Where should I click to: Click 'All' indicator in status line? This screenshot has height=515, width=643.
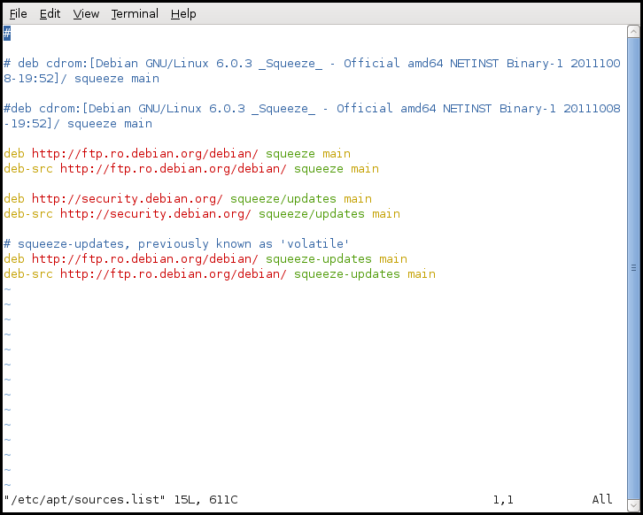click(x=602, y=500)
